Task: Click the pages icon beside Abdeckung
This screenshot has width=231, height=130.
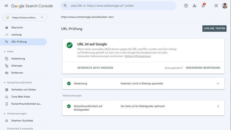Action: tap(7, 59)
